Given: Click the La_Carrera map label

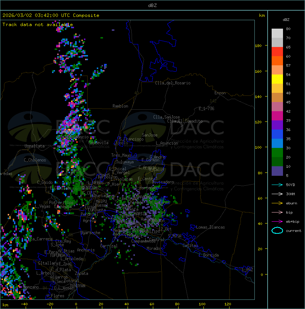Looking at the screenshot, I should [41, 239].
